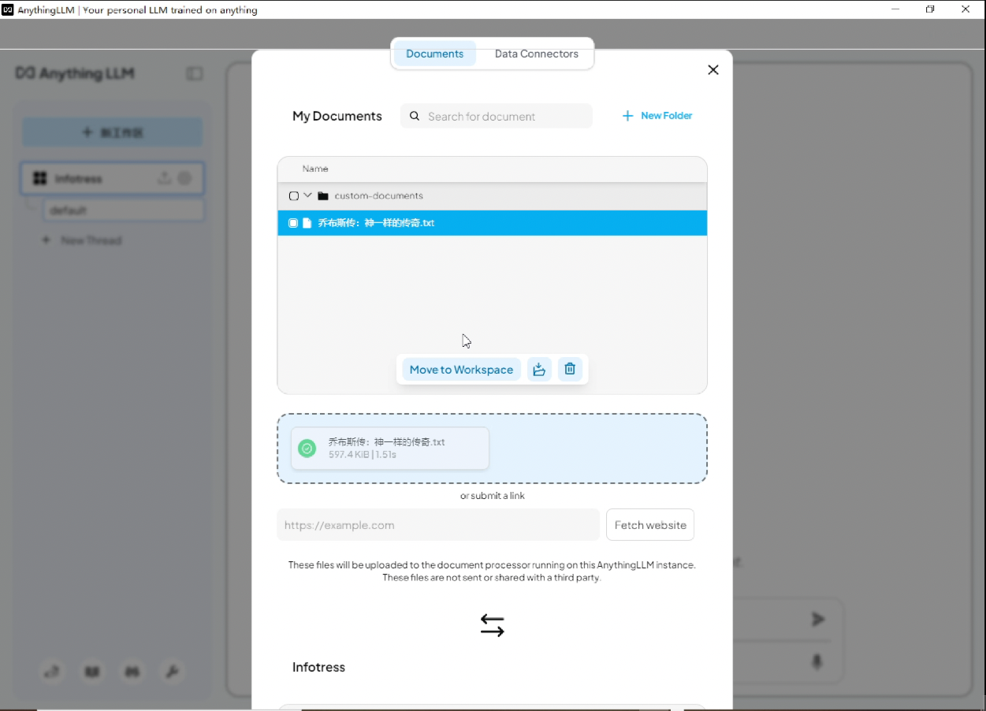This screenshot has height=711, width=986.
Task: Click inside the https://example.com link field
Action: point(438,525)
